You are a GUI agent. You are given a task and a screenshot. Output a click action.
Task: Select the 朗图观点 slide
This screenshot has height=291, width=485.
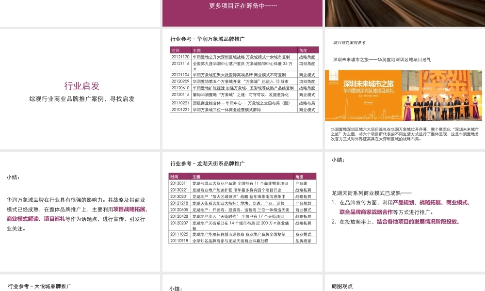click(405, 283)
